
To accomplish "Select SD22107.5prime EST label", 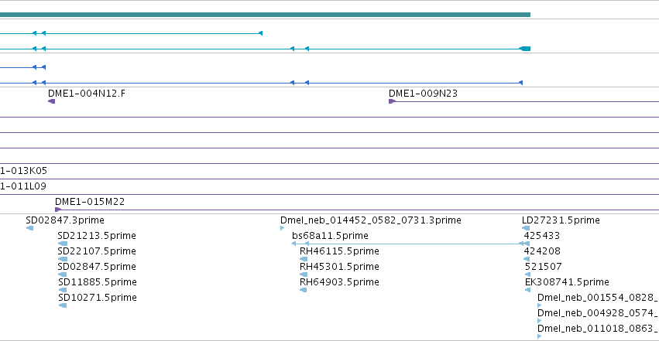I will (x=97, y=251).
